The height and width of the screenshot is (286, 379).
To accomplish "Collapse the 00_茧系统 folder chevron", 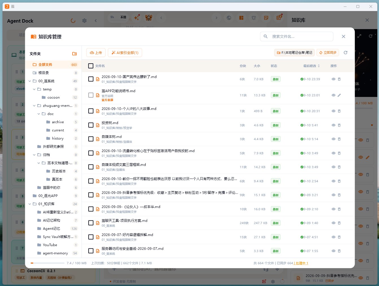I will pyautogui.click(x=30, y=81).
